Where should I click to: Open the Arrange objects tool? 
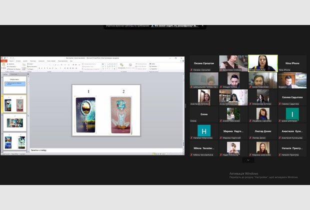pos(121,66)
